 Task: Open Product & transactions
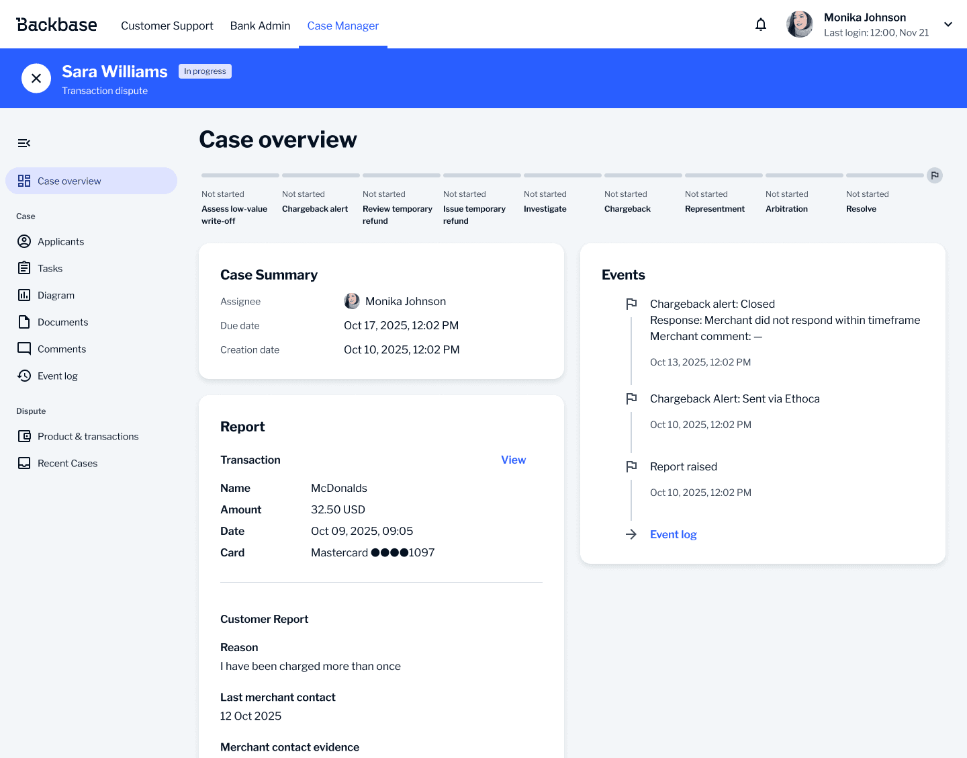point(88,436)
